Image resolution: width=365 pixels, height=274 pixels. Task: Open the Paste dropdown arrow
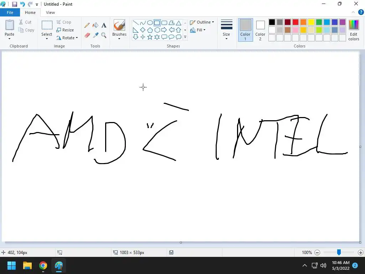pos(9,39)
